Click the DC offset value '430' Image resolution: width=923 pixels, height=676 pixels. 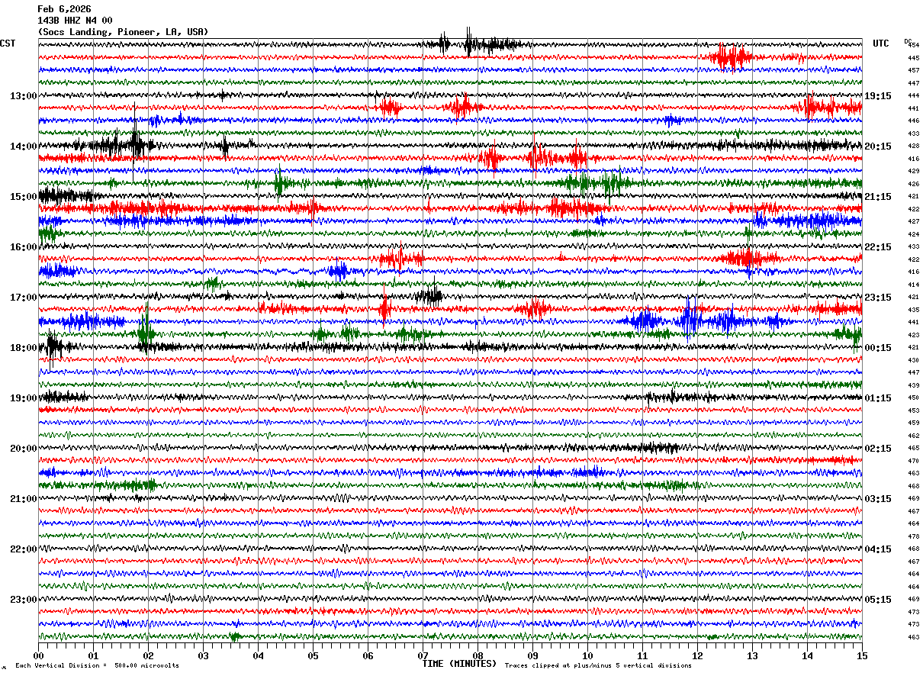913,360
